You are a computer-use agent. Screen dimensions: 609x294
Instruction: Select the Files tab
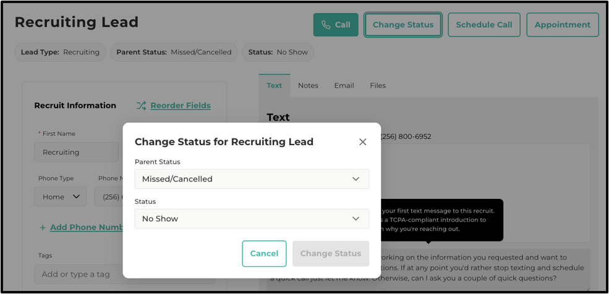(378, 85)
